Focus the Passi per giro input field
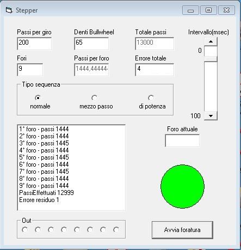This screenshot has width=241, height=250. [x=34, y=44]
